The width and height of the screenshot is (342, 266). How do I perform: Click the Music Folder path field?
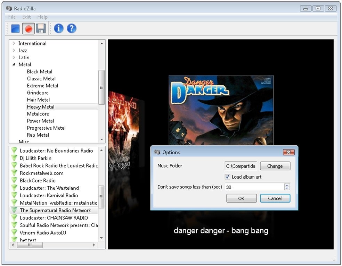coord(241,166)
